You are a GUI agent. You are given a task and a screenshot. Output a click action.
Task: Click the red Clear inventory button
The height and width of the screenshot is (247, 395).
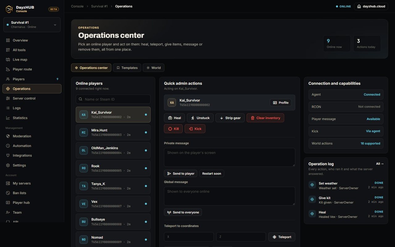pos(265,118)
